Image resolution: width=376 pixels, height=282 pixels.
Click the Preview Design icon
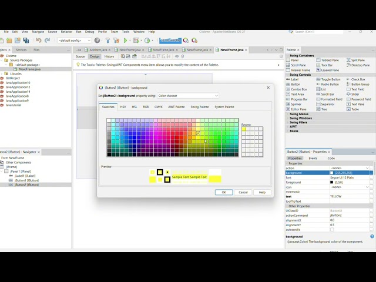[x=135, y=56]
